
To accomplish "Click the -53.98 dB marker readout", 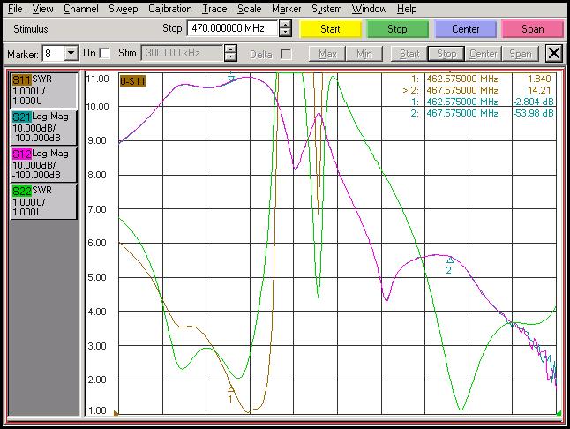I will 533,113.
